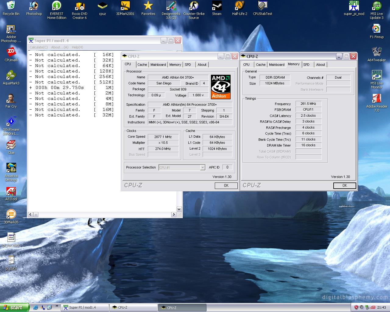Open SPD tab in right CPU-Z window
390x312 pixels.
307,65
